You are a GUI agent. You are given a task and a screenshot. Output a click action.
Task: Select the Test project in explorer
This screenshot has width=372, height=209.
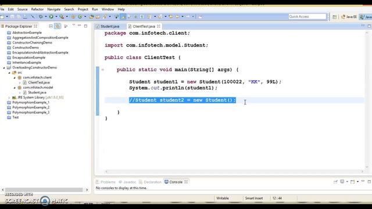pyautogui.click(x=16, y=117)
